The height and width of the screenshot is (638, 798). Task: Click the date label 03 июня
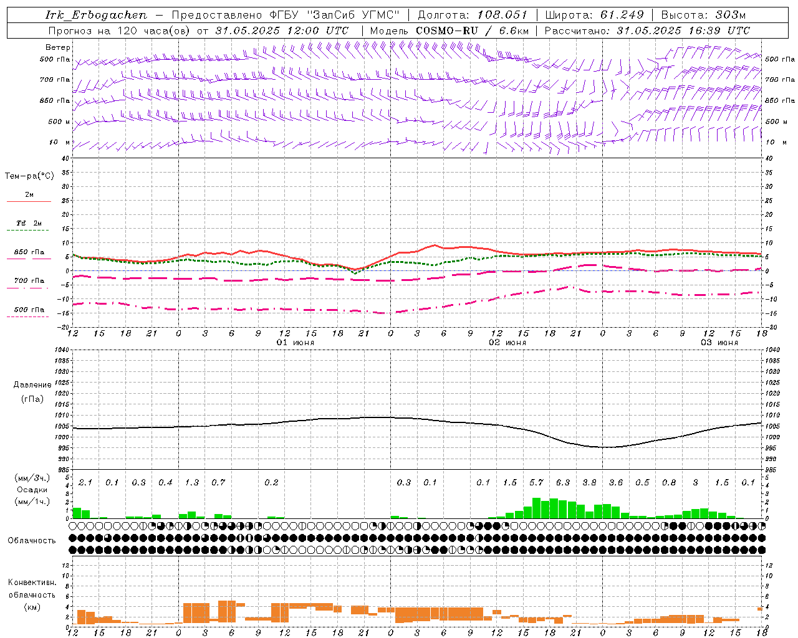(x=719, y=343)
